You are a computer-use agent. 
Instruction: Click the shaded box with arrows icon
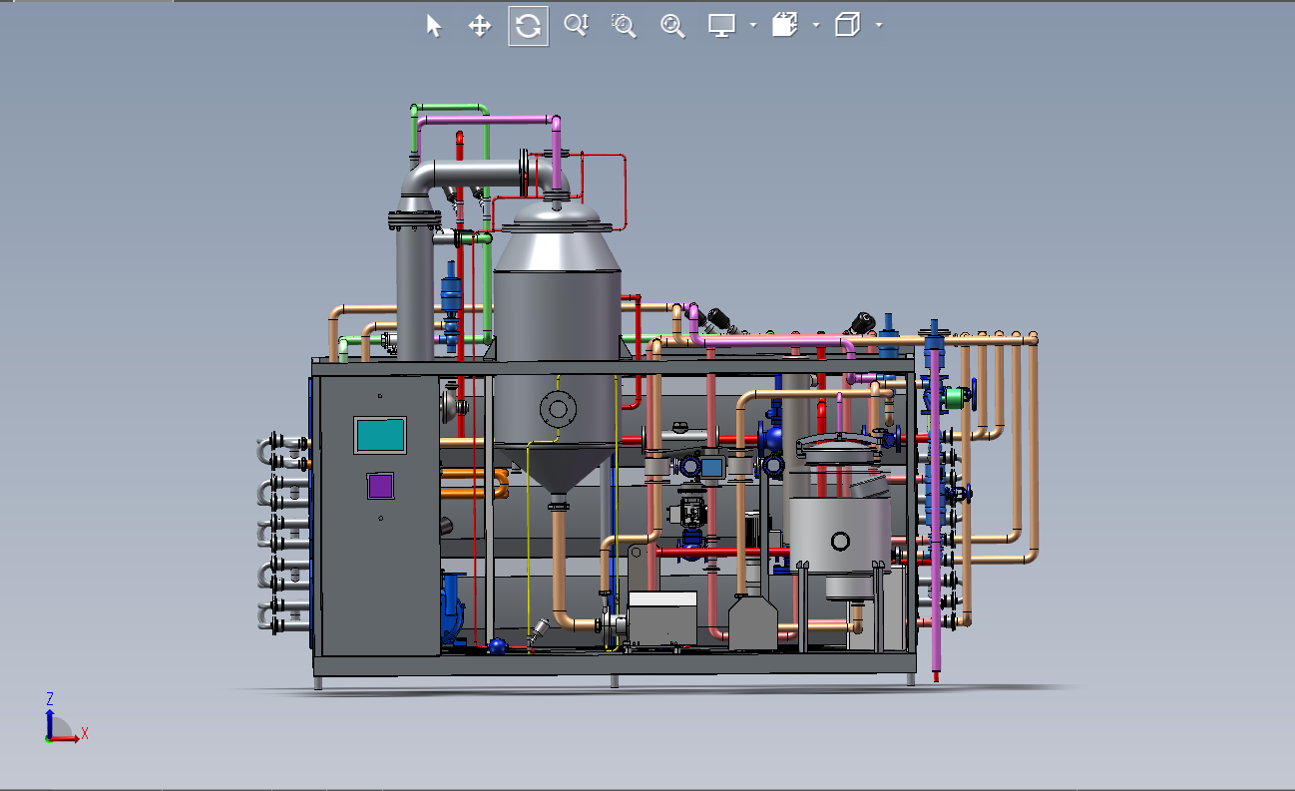tap(785, 26)
